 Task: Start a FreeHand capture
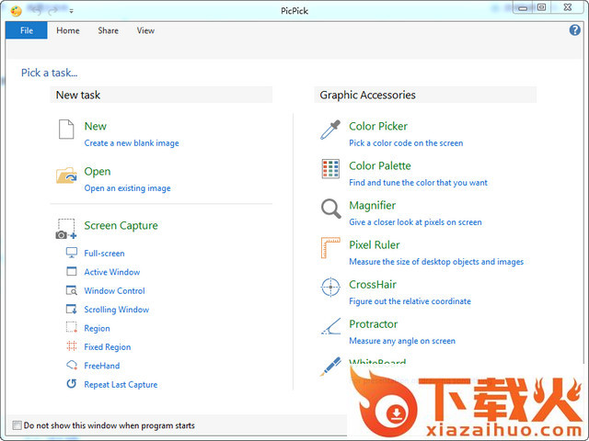point(101,366)
